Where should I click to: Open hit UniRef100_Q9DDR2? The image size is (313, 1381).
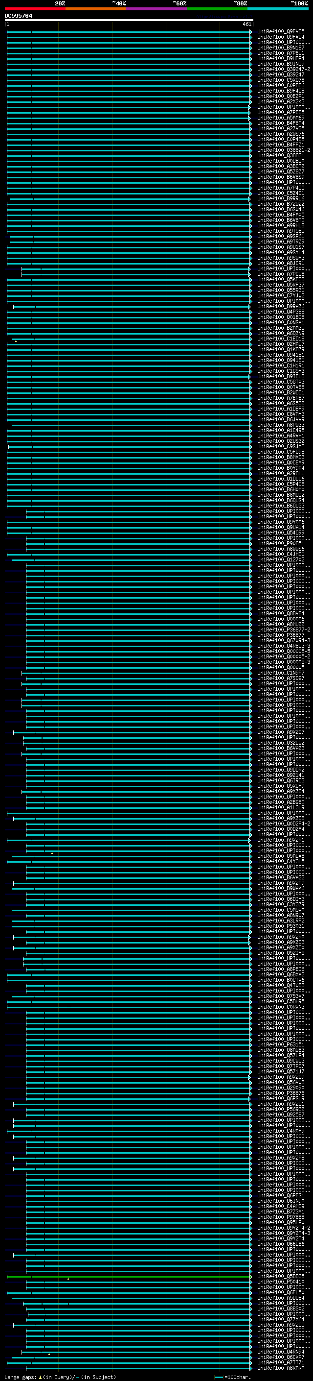pos(281,770)
